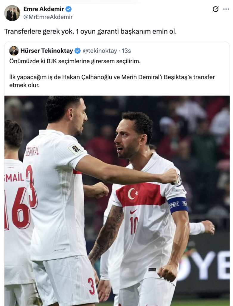Open quoted text "Önümüzde ki BJK seçimlerine"
Screen dimensions: 233x306
tap(48, 61)
